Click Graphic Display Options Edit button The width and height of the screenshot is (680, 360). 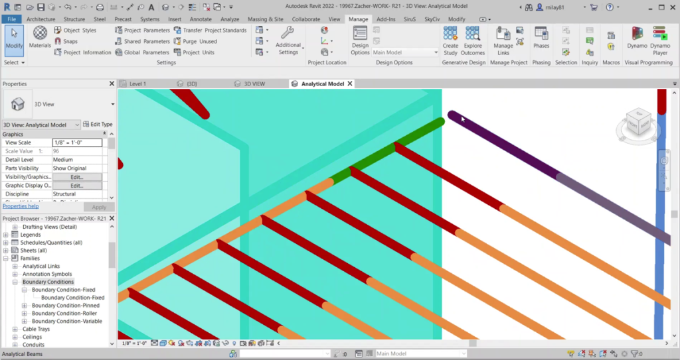[x=77, y=186]
